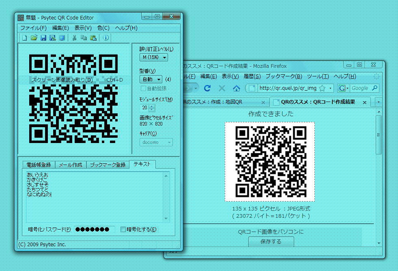
Task: Switch to the メール作成 tab
Action: click(x=70, y=165)
